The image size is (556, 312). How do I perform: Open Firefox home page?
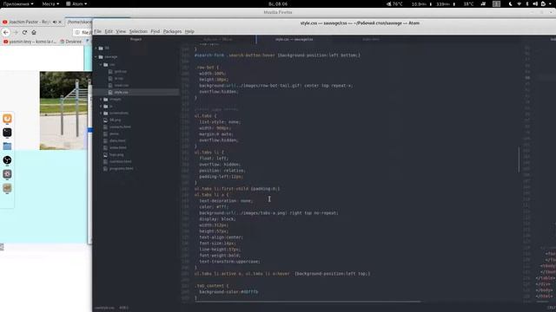(34, 32)
